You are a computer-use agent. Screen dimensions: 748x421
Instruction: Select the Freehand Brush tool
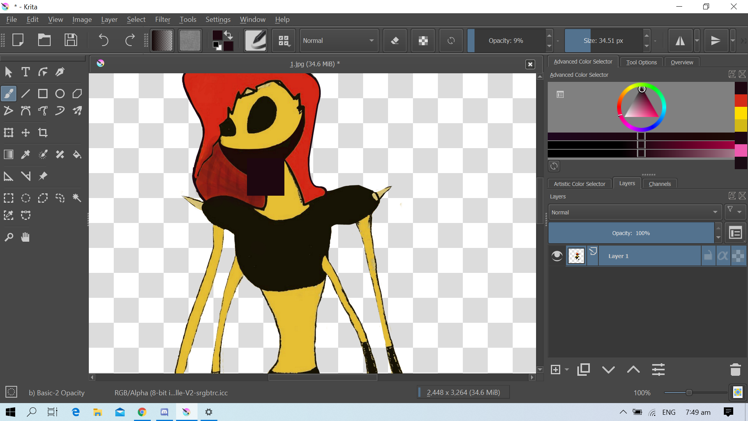point(9,94)
